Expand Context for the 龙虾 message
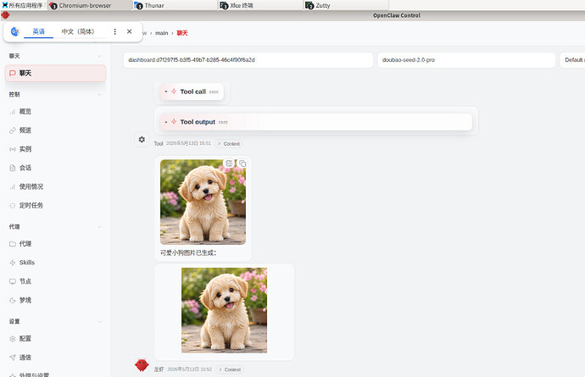Viewport: 585px width, 377px height. (x=230, y=369)
